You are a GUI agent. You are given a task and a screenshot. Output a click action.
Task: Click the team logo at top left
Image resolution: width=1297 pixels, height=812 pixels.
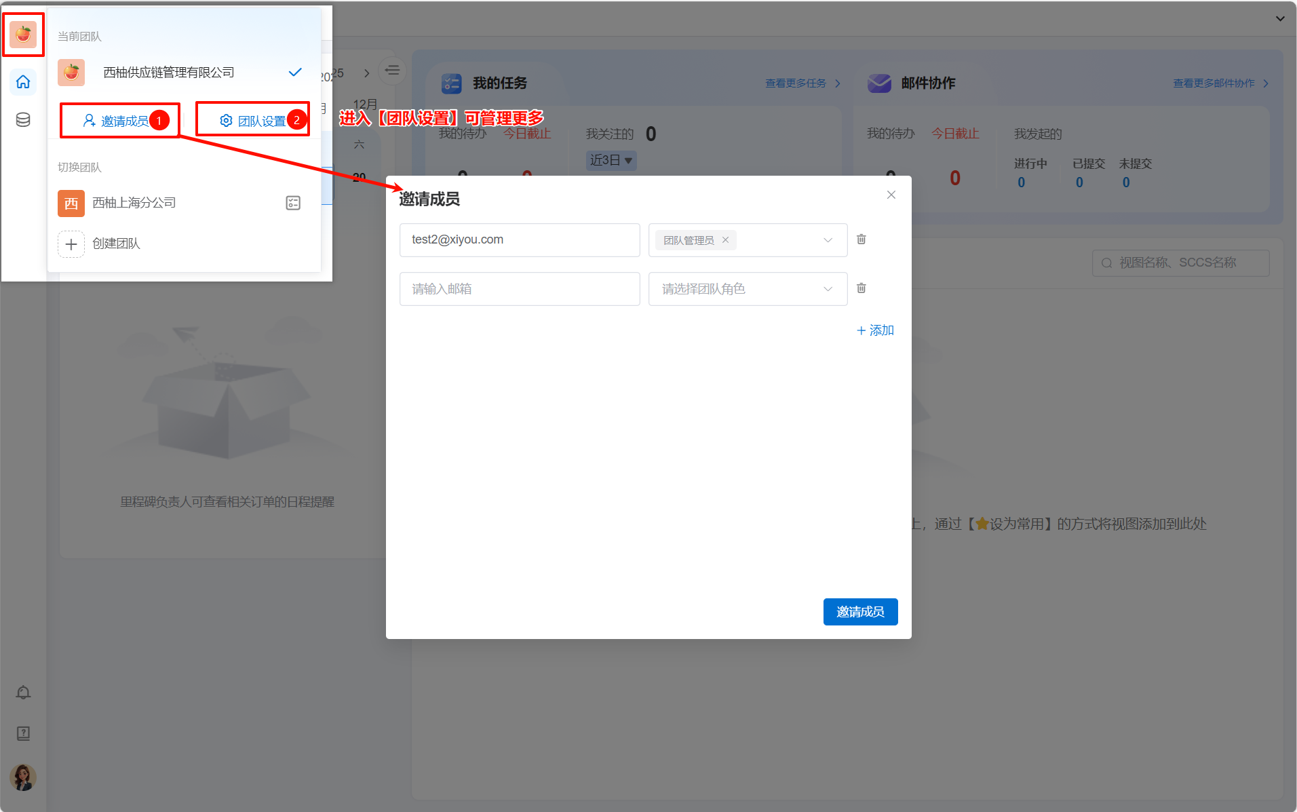(23, 34)
